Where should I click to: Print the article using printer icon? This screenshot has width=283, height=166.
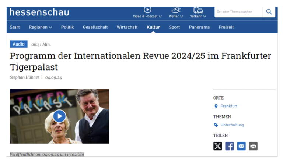click(x=253, y=146)
